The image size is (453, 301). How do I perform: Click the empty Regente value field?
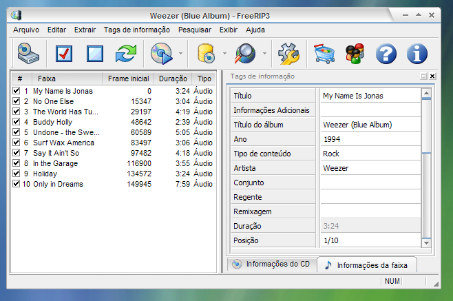pyautogui.click(x=370, y=197)
